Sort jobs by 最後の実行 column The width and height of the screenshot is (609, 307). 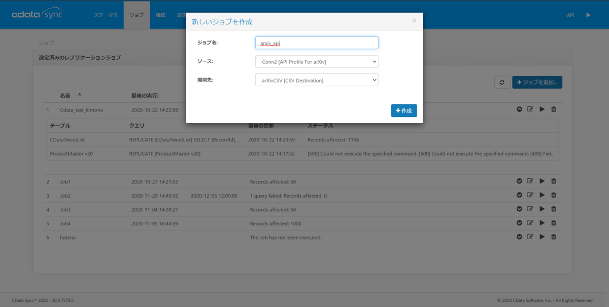coord(144,95)
